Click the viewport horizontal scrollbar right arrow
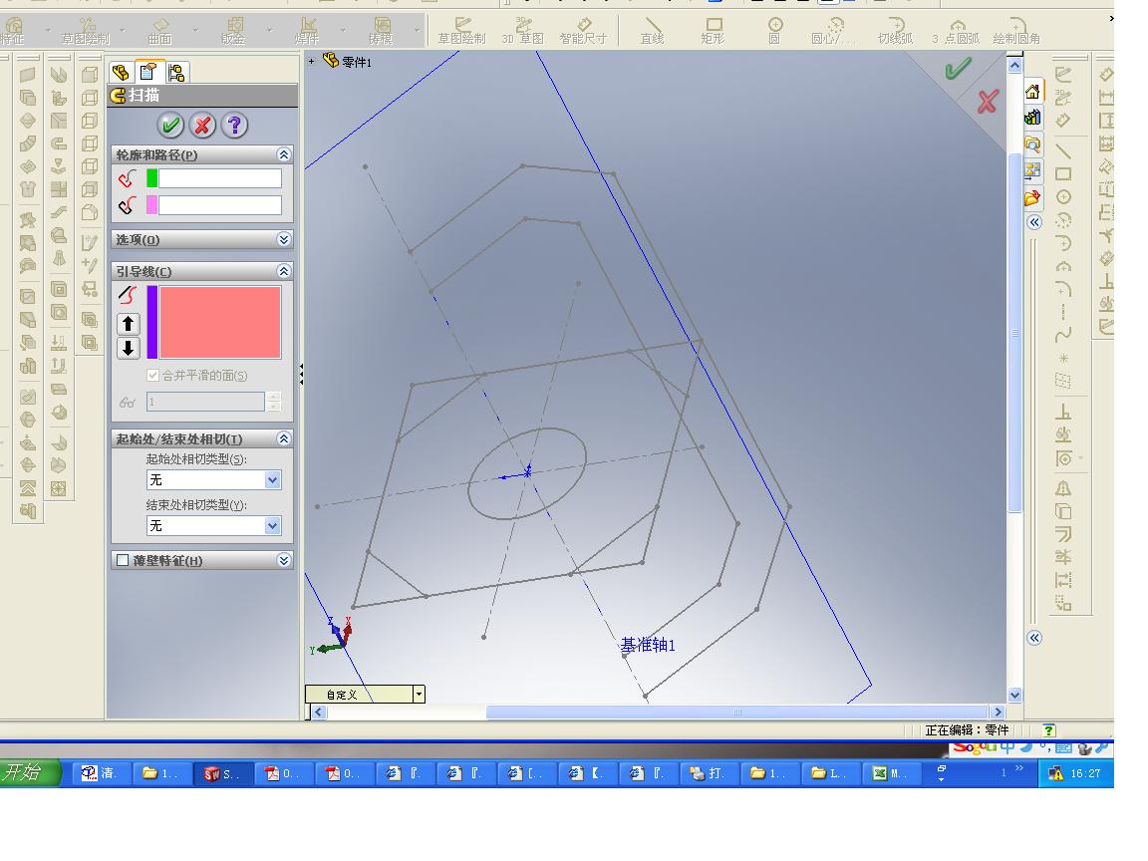 (998, 712)
